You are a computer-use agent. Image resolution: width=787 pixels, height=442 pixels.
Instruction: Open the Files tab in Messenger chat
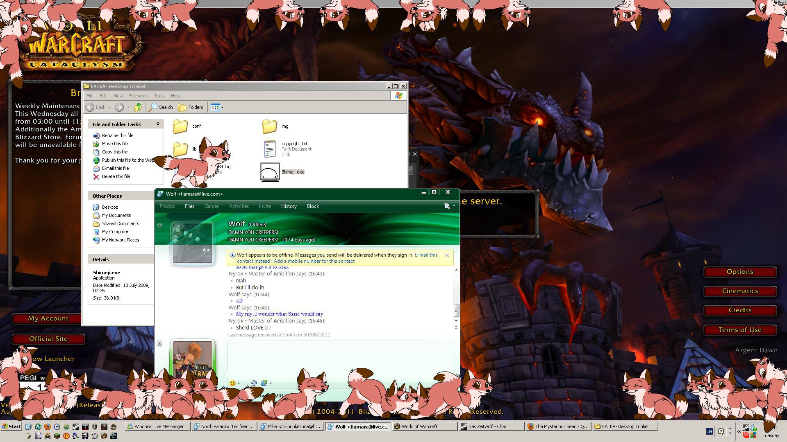[189, 206]
